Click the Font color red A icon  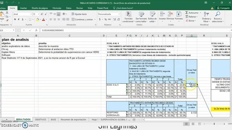click(43, 19)
